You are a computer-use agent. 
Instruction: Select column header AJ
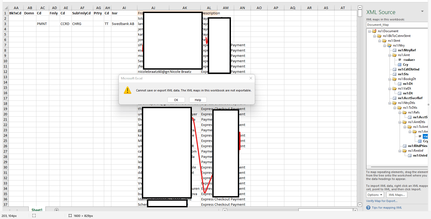(x=153, y=8)
